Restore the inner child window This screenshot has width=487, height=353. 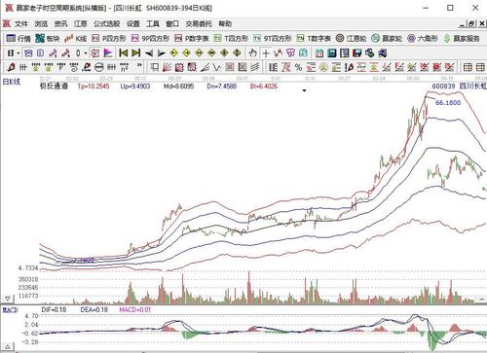pos(471,23)
